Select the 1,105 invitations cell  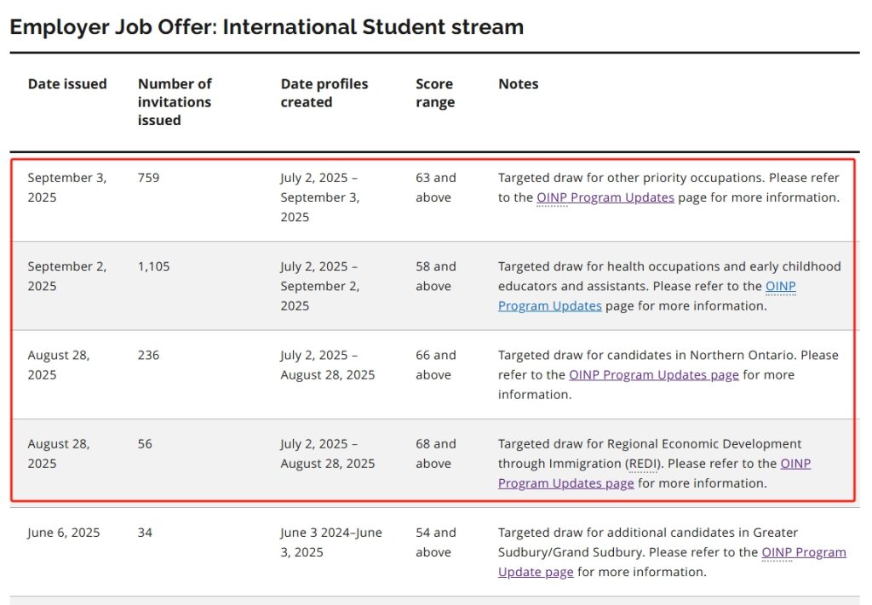pos(153,266)
